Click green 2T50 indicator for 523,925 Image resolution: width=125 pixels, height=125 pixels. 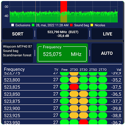tap(93, 115)
